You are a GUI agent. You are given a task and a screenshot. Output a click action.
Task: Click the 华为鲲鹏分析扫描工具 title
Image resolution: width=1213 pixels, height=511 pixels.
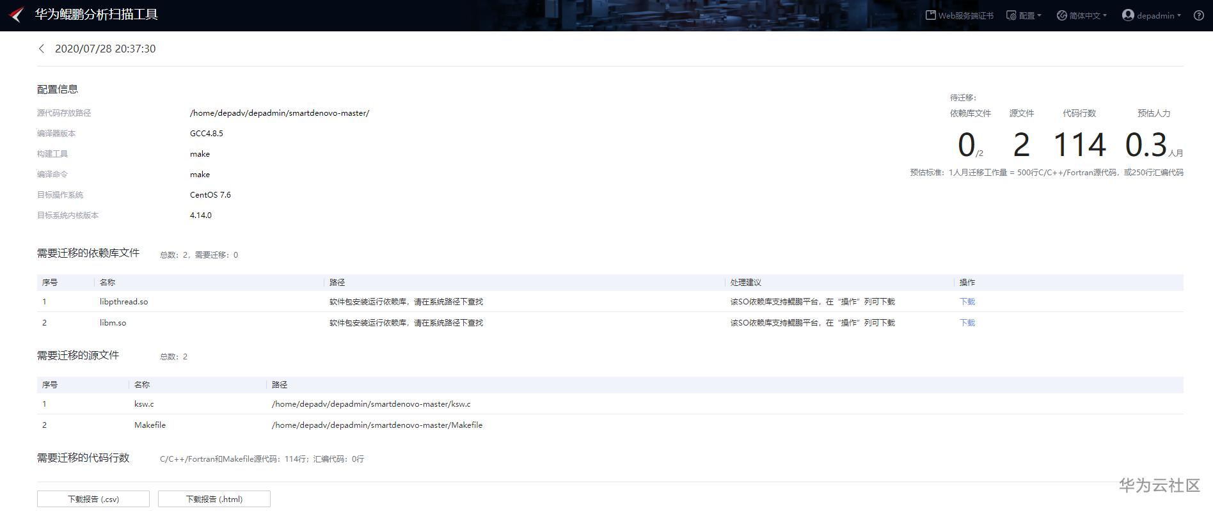tap(96, 15)
